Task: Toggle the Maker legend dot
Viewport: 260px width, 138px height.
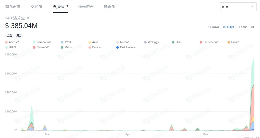Action: click(62, 47)
